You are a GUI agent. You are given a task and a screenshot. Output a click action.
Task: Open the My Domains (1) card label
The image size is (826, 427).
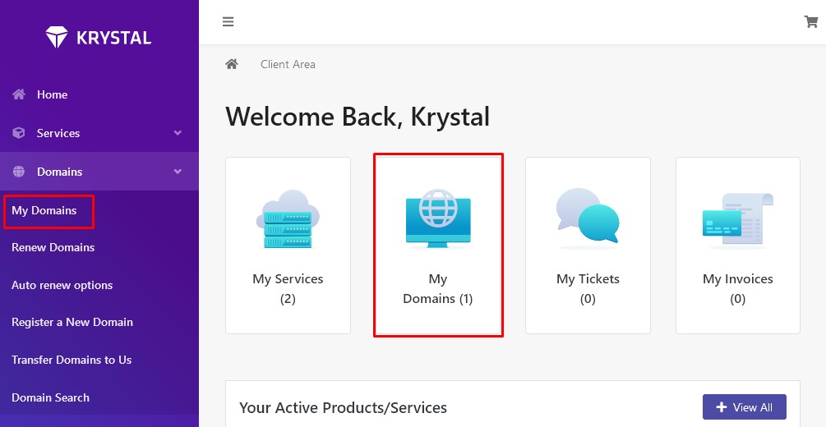tap(438, 288)
